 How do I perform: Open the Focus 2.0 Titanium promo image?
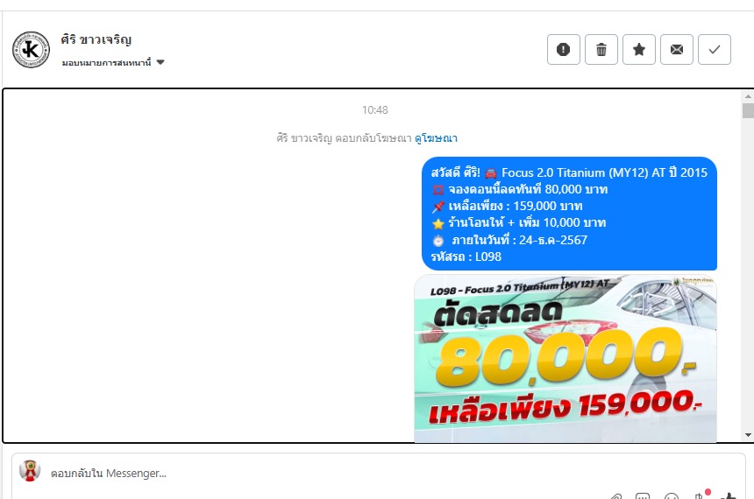[565, 358]
